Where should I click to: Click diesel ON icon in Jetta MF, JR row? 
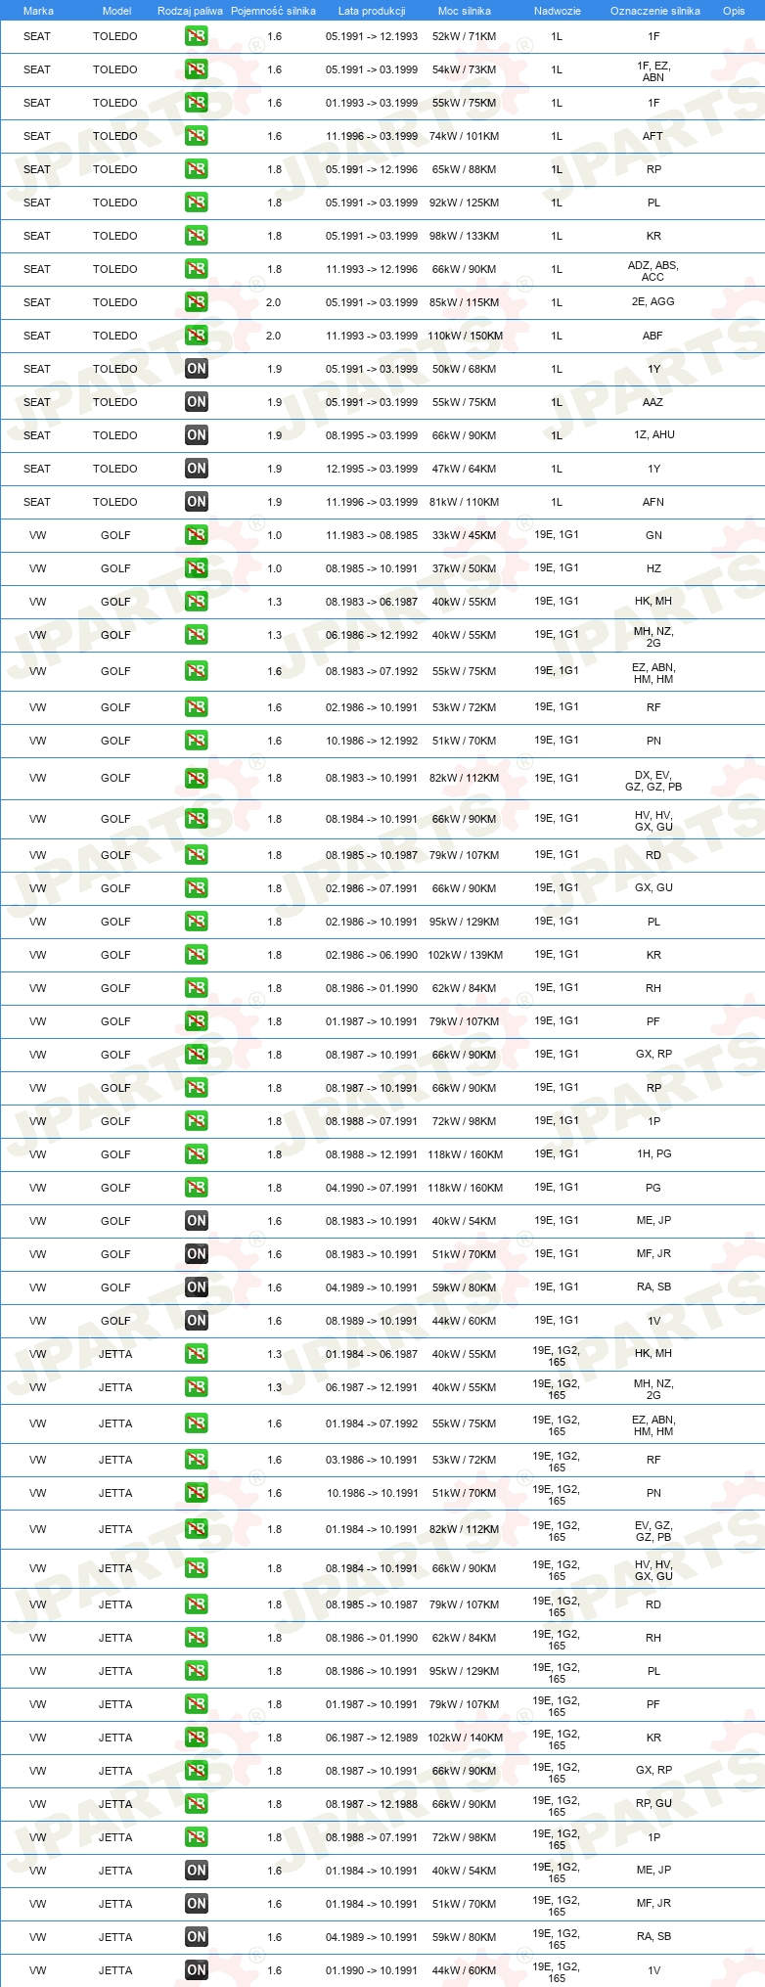[196, 1904]
